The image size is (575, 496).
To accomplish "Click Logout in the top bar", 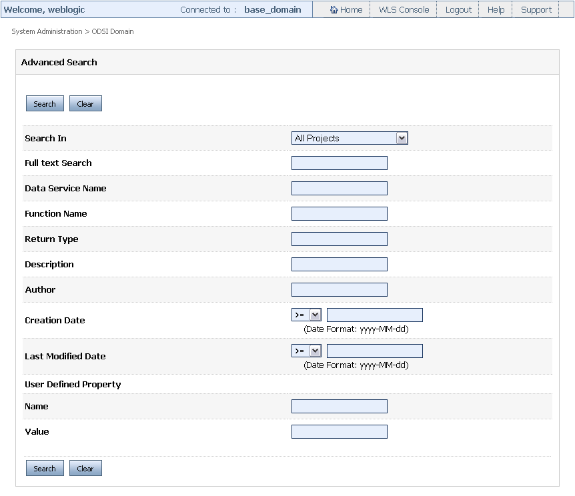I will (458, 10).
